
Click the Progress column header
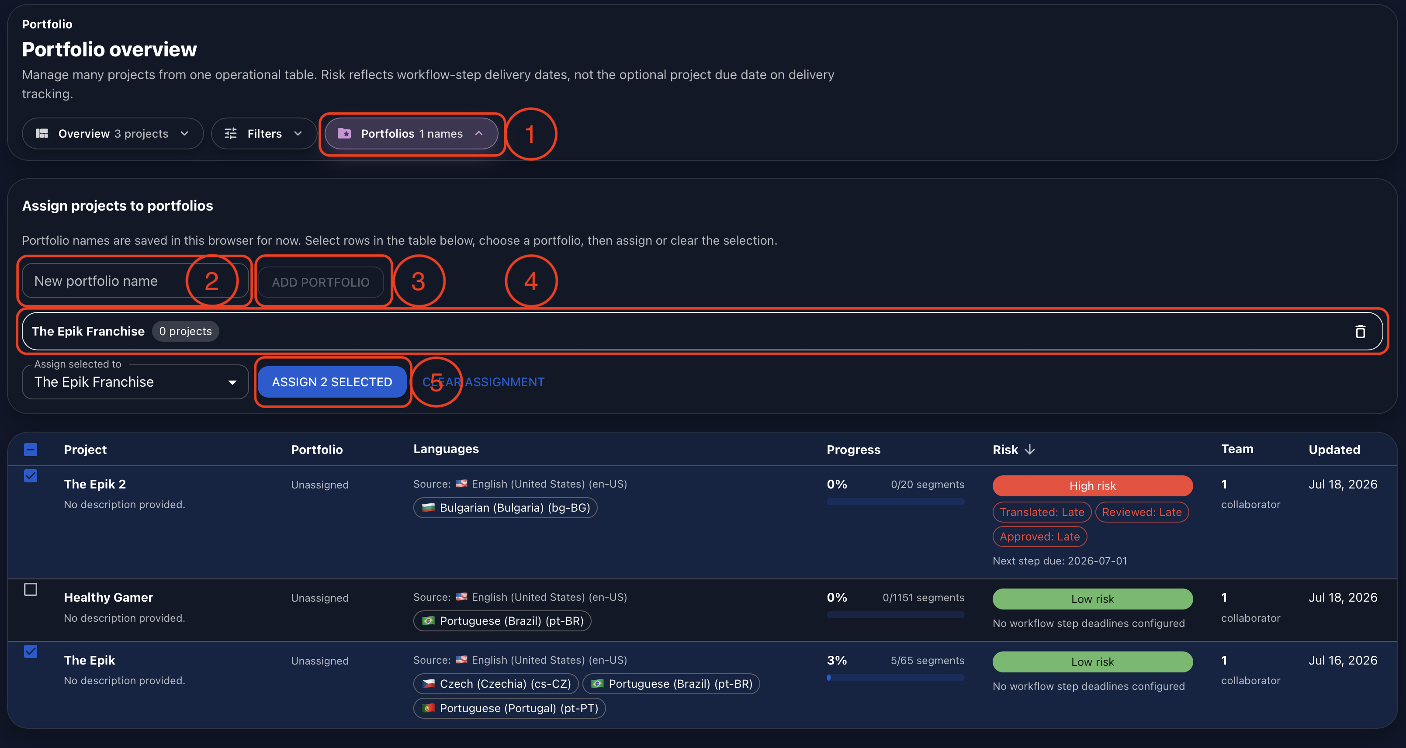pos(854,450)
